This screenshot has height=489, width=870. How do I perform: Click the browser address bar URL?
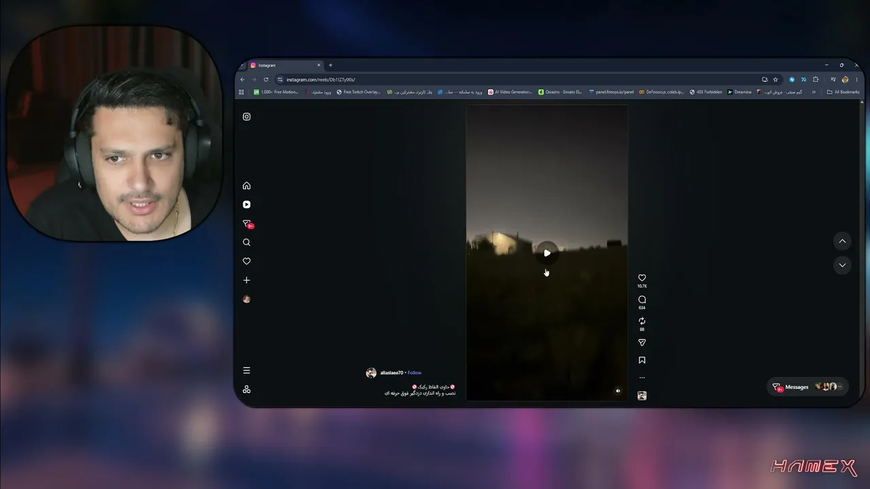click(x=321, y=79)
